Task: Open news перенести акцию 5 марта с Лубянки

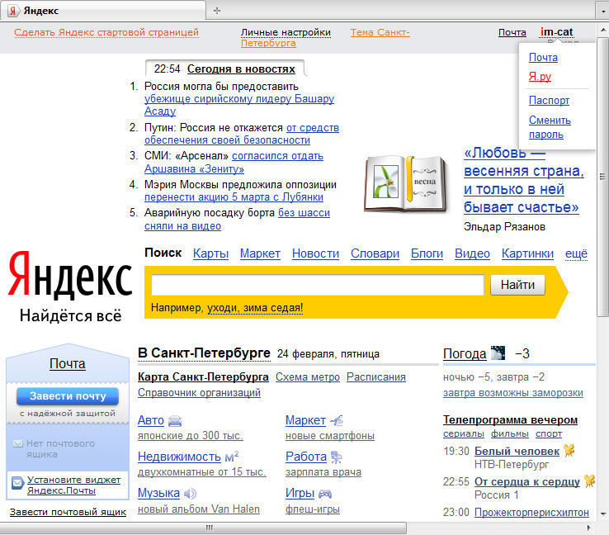Action: click(234, 197)
